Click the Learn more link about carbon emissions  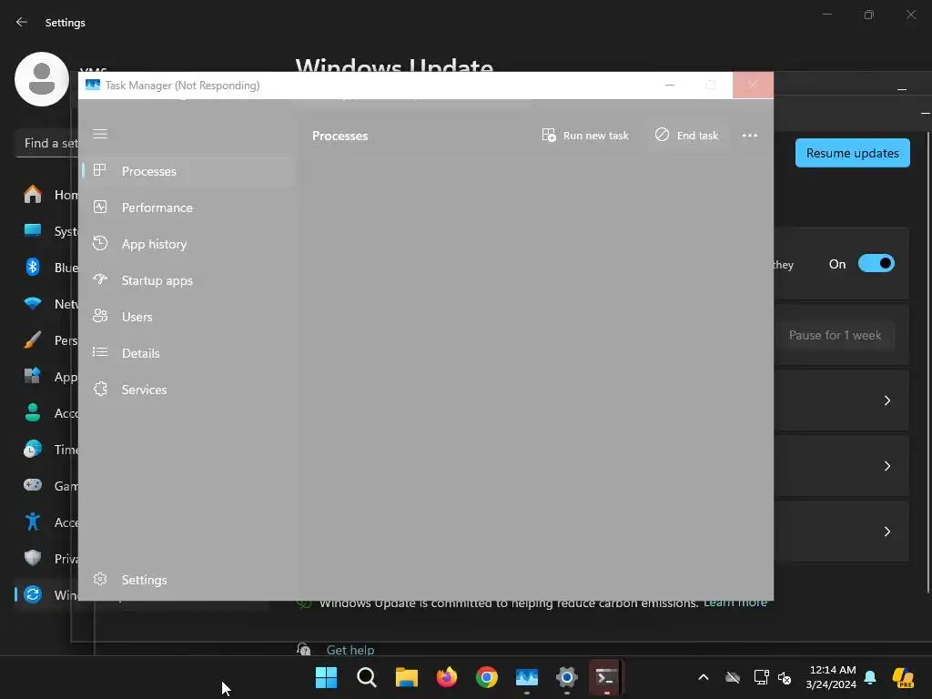pyautogui.click(x=735, y=604)
